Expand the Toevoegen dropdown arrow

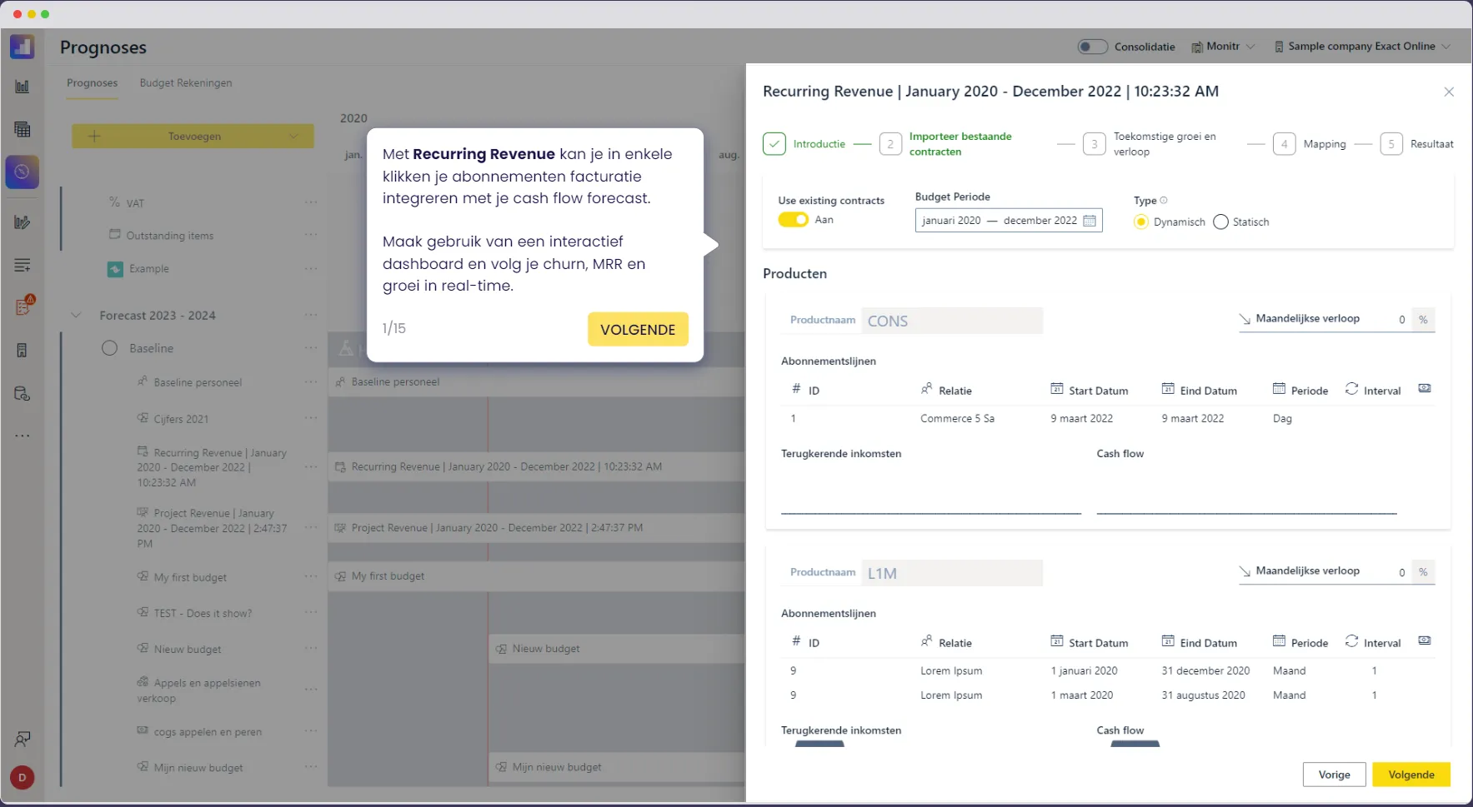[293, 137]
